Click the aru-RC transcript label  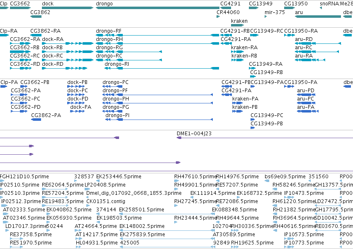[304, 48]
